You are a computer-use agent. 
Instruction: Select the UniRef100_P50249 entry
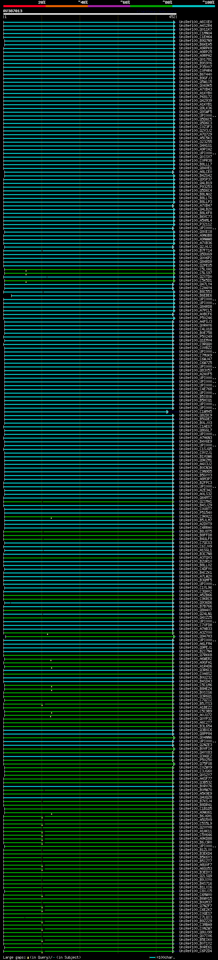pyautogui.click(x=196, y=336)
